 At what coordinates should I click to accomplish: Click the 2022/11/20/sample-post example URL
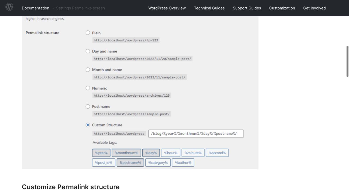coord(142,59)
